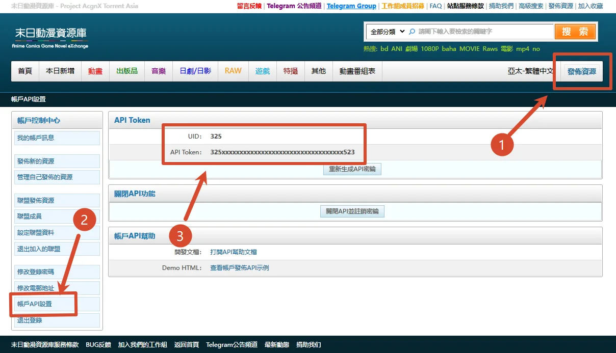Image resolution: width=616 pixels, height=353 pixels.
Task: Click hot search keyword Raws
Action: click(490, 49)
